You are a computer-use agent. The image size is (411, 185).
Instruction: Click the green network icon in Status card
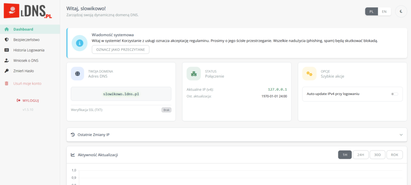[193, 74]
